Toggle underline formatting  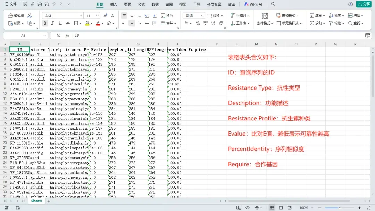tap(59, 23)
